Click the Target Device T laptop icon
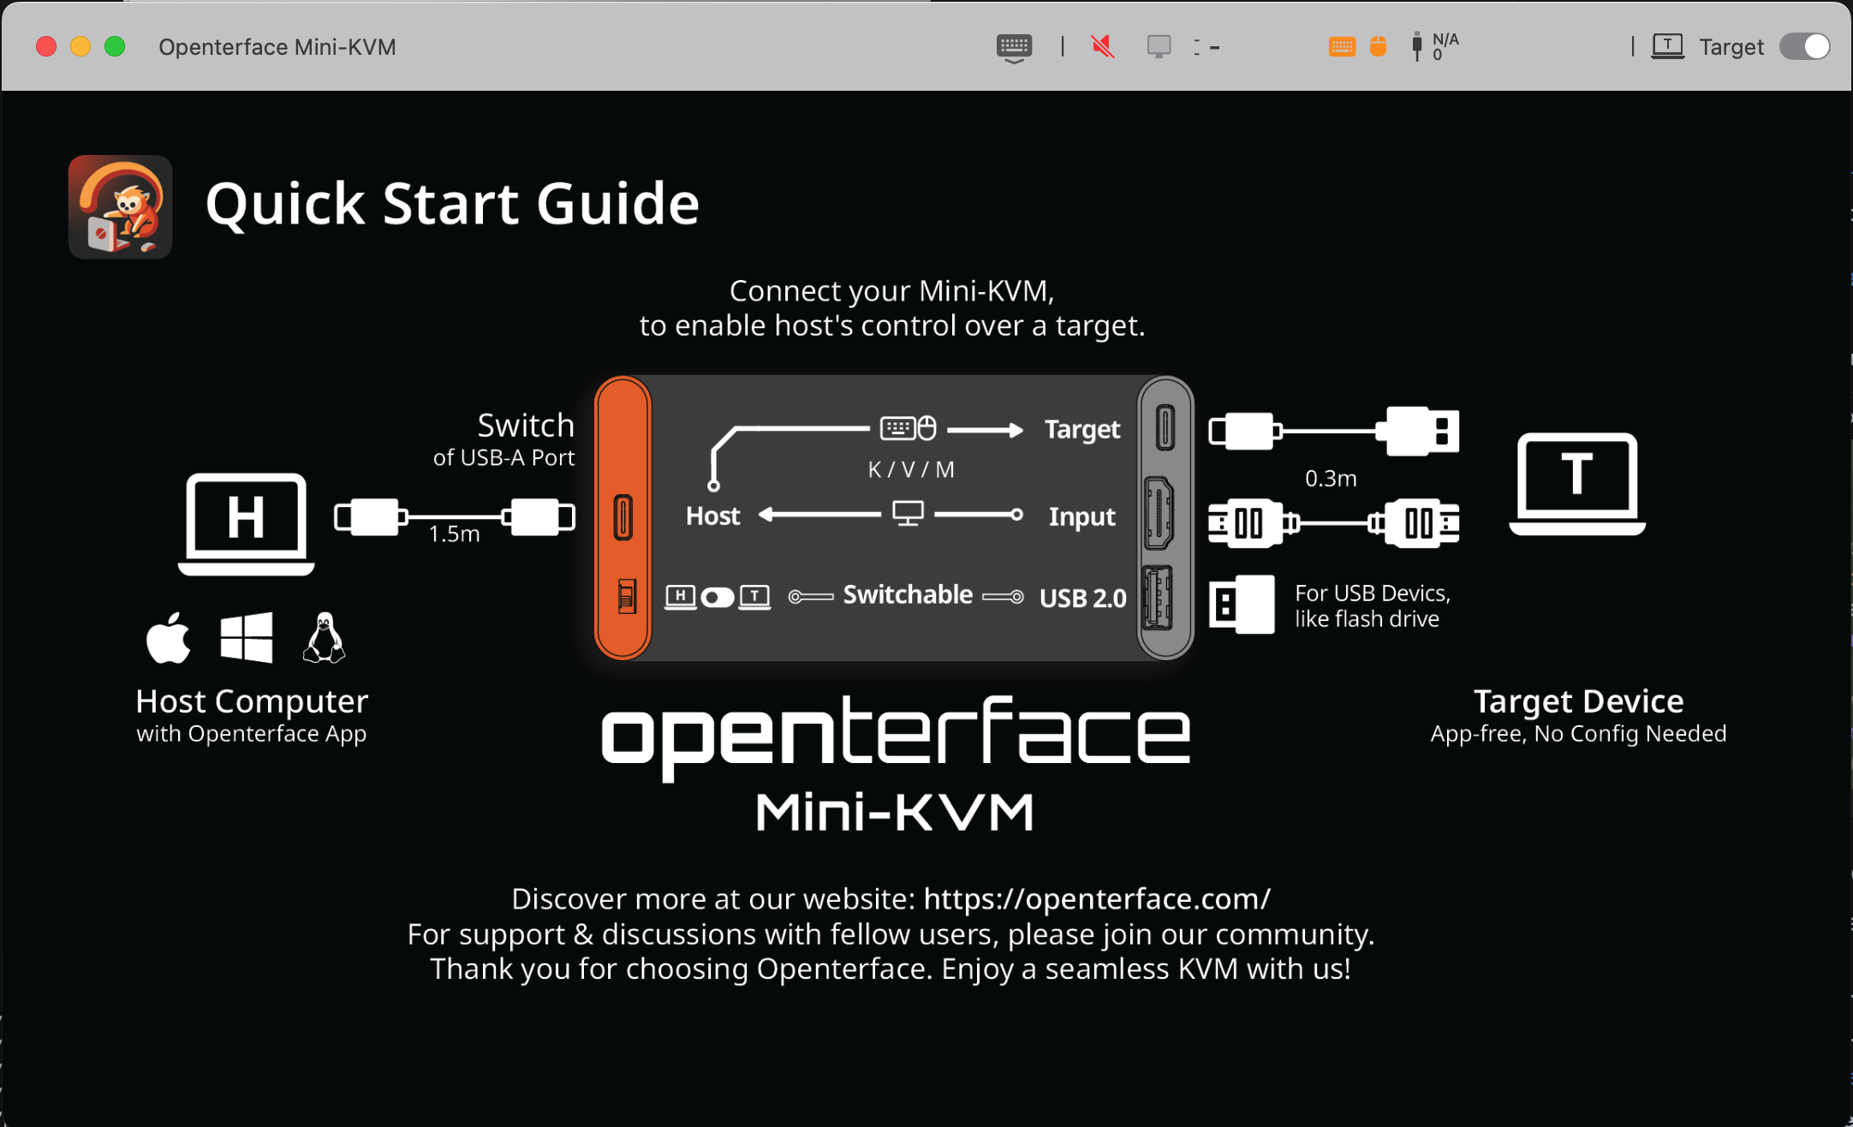The image size is (1853, 1127). point(1577,483)
